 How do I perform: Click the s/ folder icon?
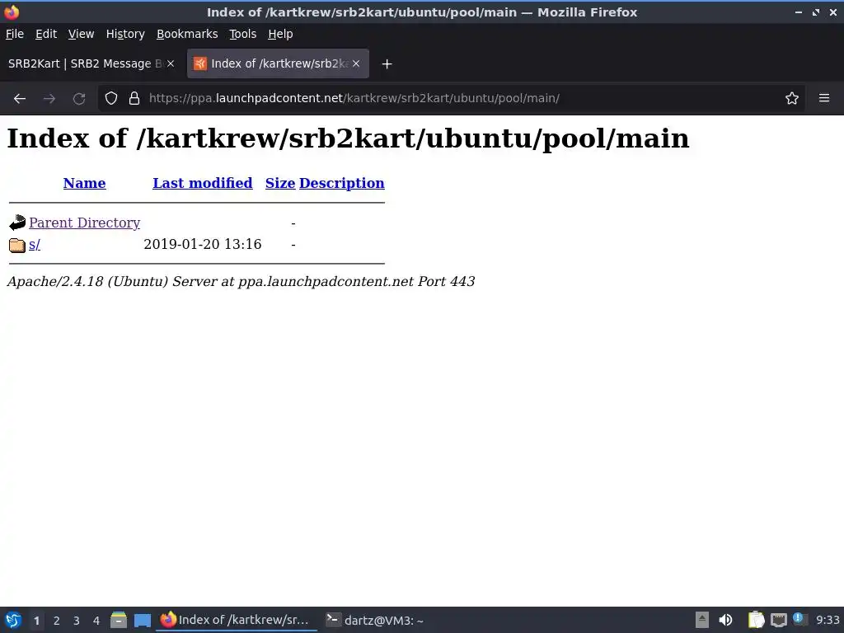pos(17,245)
